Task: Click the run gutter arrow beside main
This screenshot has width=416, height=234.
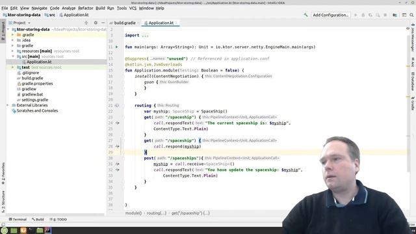Action: click(x=117, y=47)
